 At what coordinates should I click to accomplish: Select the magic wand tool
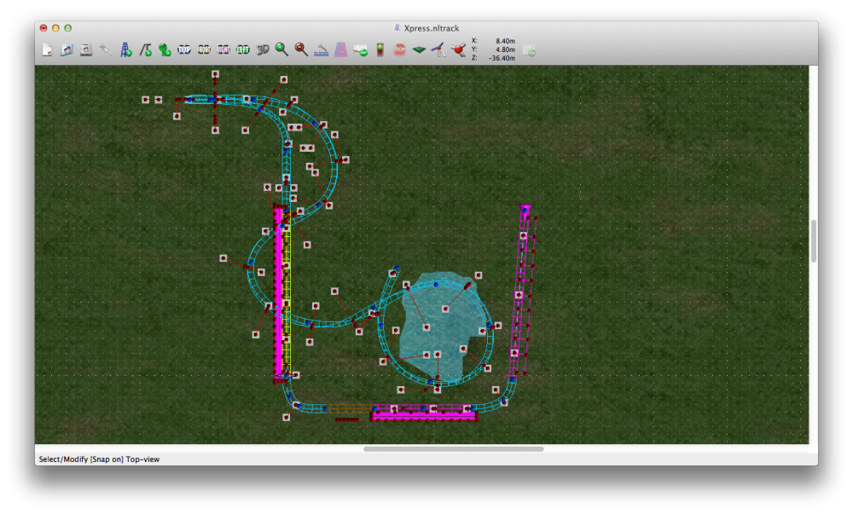106,50
